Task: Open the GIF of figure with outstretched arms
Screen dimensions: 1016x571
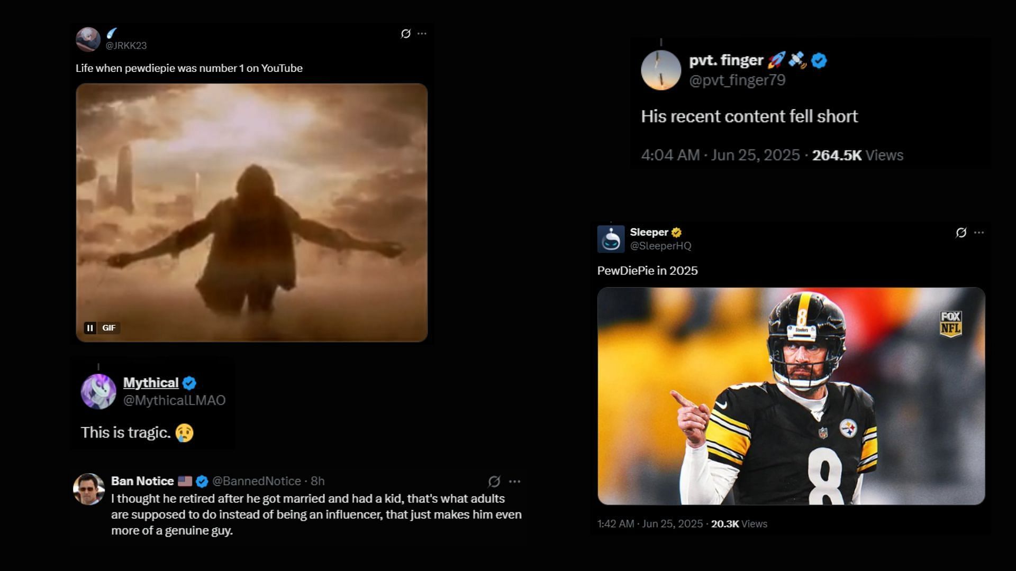Action: click(251, 213)
